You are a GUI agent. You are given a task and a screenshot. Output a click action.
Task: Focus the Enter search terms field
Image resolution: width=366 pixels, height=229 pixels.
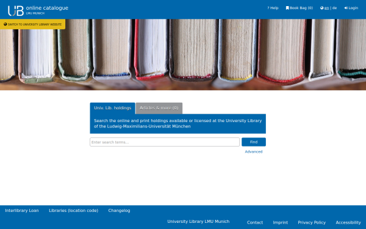165,142
